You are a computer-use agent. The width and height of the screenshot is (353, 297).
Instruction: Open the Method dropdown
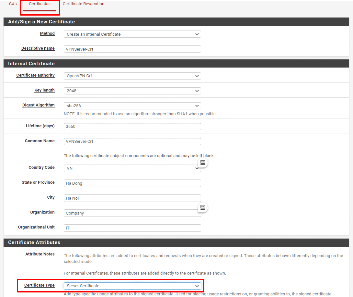coord(132,34)
